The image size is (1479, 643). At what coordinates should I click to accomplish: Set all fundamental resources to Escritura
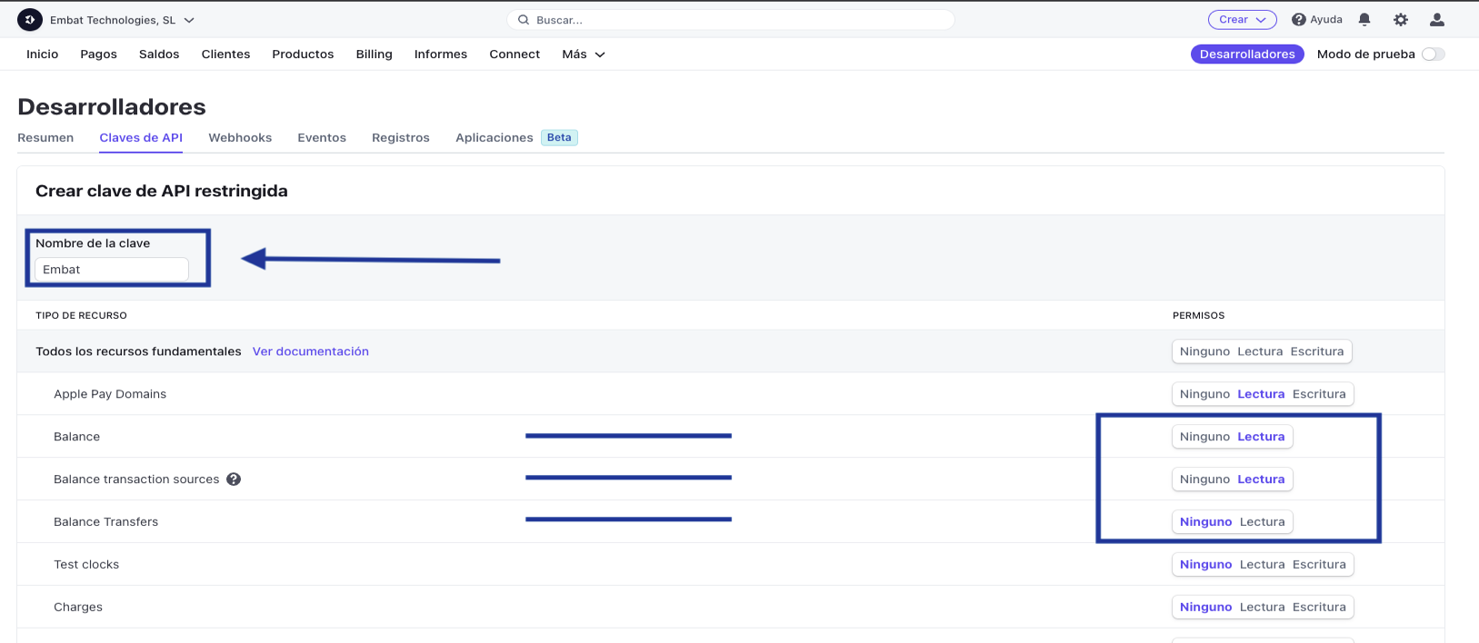click(x=1317, y=351)
